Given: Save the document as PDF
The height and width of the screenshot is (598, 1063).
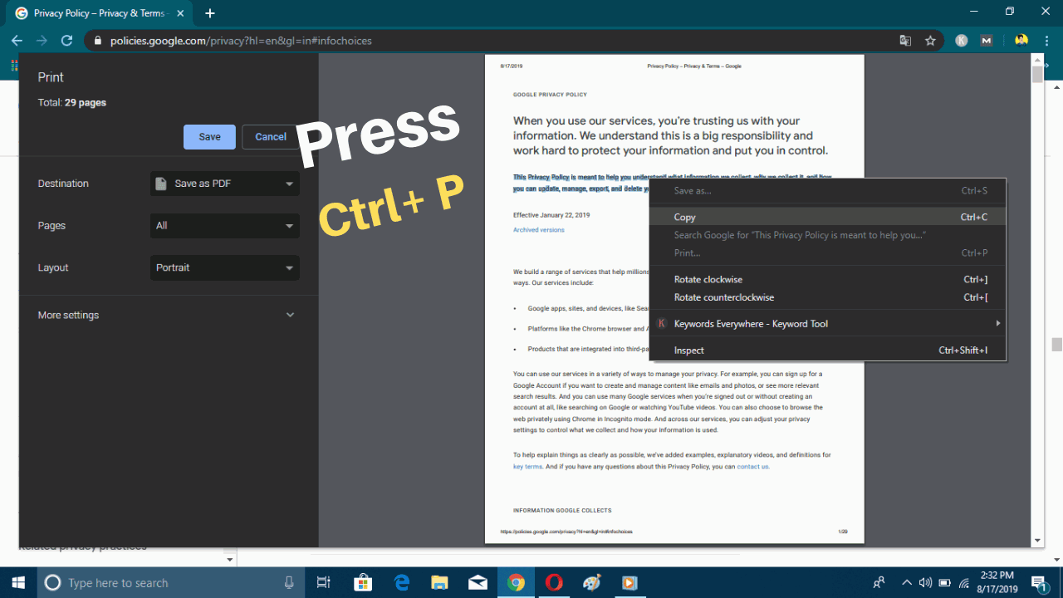Looking at the screenshot, I should coord(209,136).
